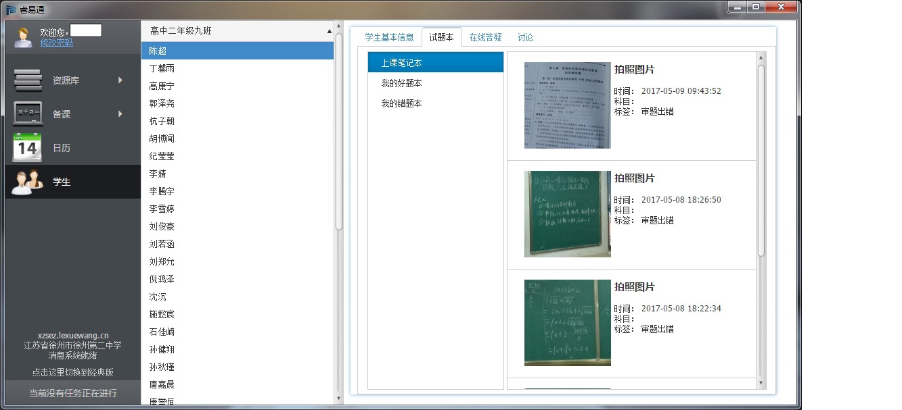Viewport: 902px width, 410px height.
Task: Click the 资源库 stacked books icon
Action: 28,80
